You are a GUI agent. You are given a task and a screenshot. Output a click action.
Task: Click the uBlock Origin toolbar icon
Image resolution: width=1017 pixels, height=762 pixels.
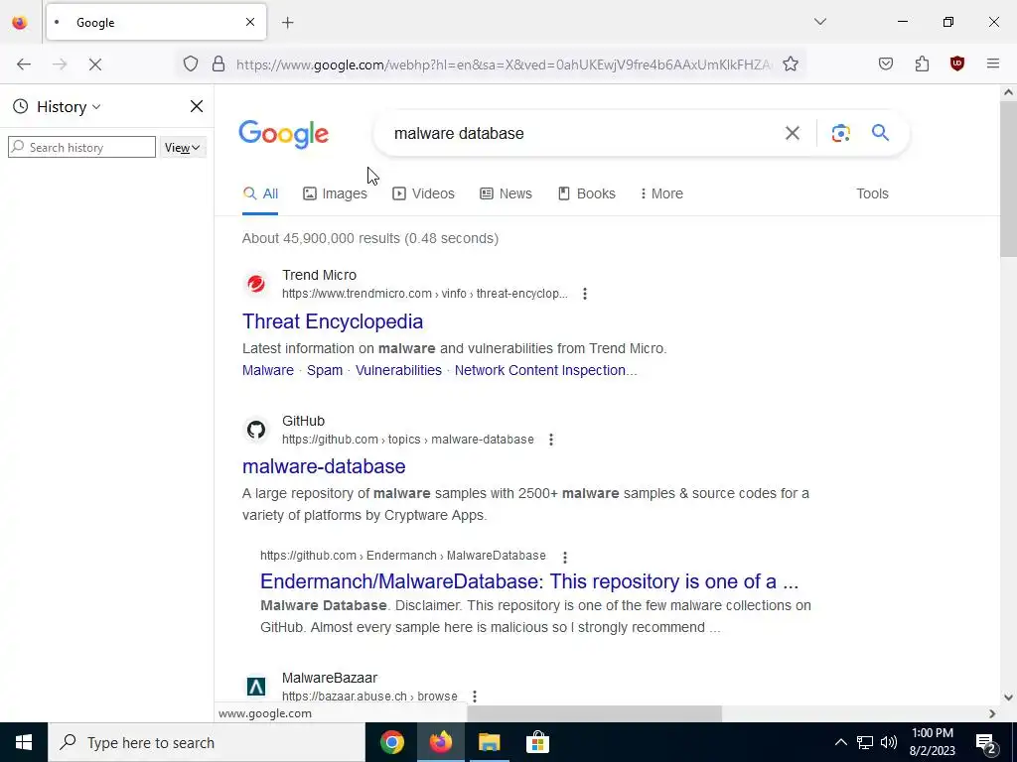[x=957, y=64]
